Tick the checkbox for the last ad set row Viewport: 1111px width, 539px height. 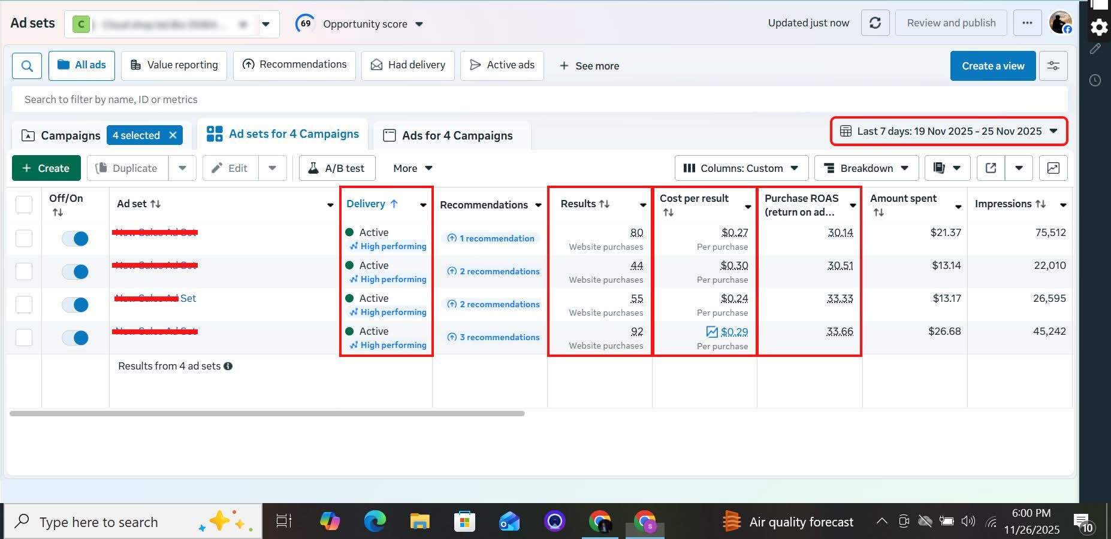tap(24, 338)
